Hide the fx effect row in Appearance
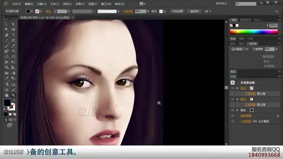Viewport: 283px width, 159px height. point(233,116)
